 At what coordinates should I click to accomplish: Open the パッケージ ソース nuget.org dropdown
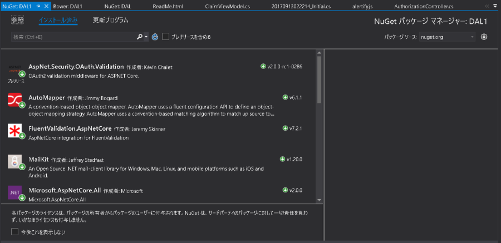(x=447, y=37)
